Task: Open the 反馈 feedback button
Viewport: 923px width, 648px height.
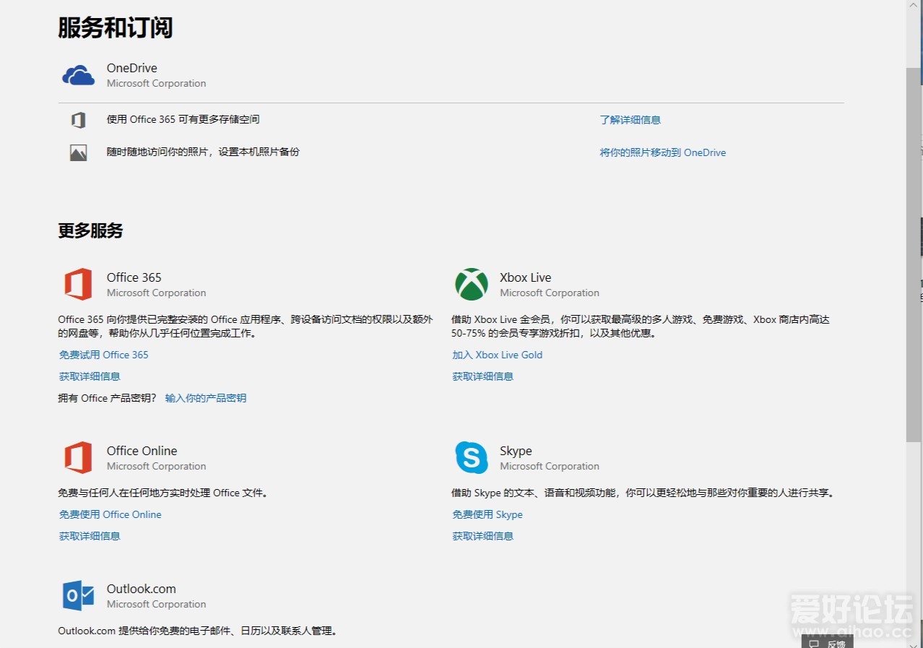Action: coord(828,643)
